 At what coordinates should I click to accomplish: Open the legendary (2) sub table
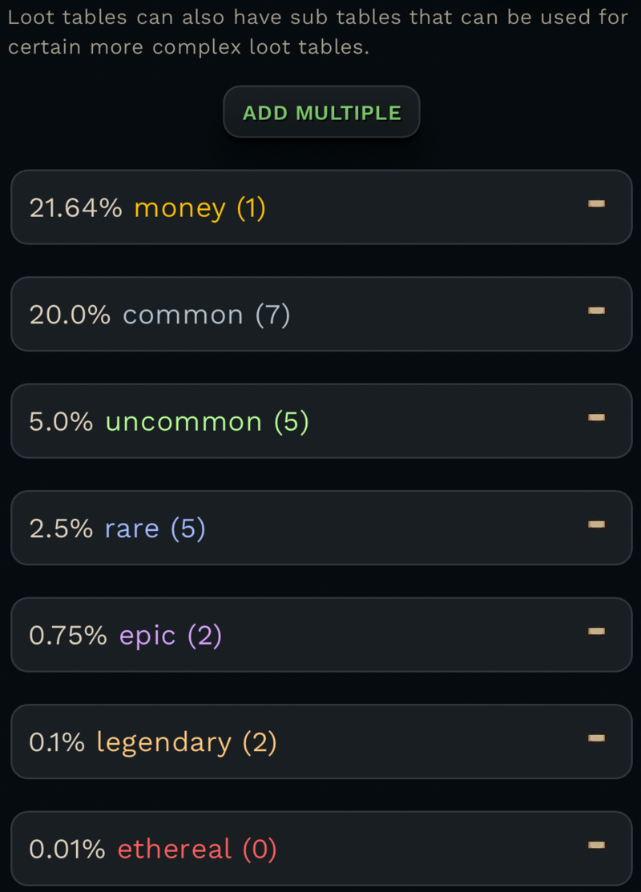coord(186,742)
